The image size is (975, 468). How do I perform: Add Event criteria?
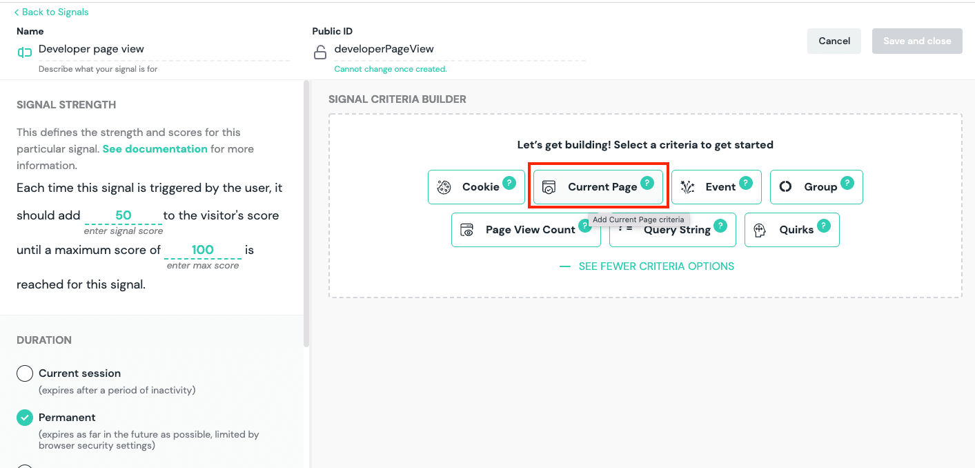716,187
